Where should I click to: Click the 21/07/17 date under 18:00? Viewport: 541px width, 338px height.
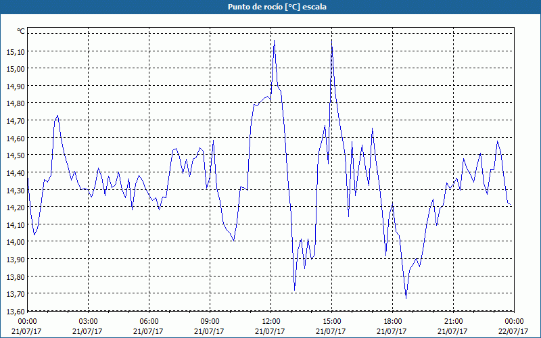coord(392,331)
